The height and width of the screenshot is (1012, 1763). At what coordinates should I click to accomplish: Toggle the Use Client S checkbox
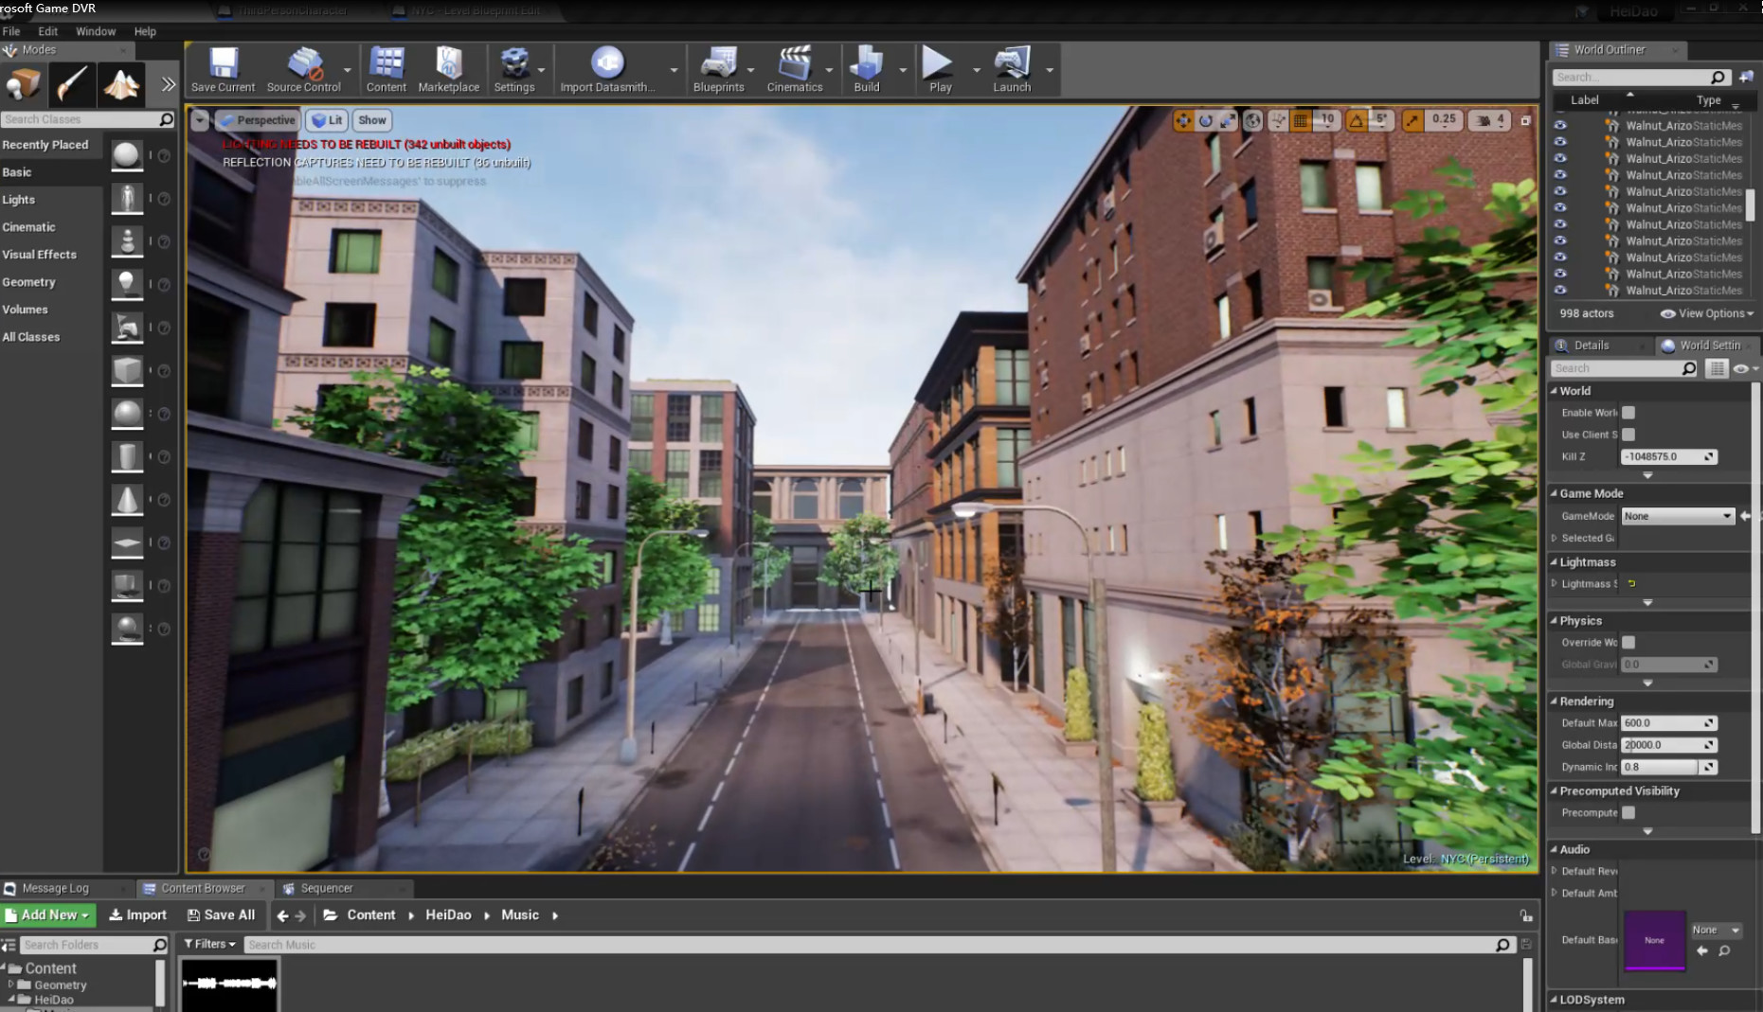[1628, 435]
